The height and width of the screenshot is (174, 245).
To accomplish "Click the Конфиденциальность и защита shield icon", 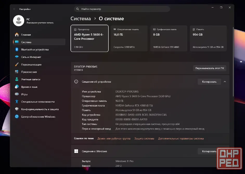I will pyautogui.click(x=17, y=109).
